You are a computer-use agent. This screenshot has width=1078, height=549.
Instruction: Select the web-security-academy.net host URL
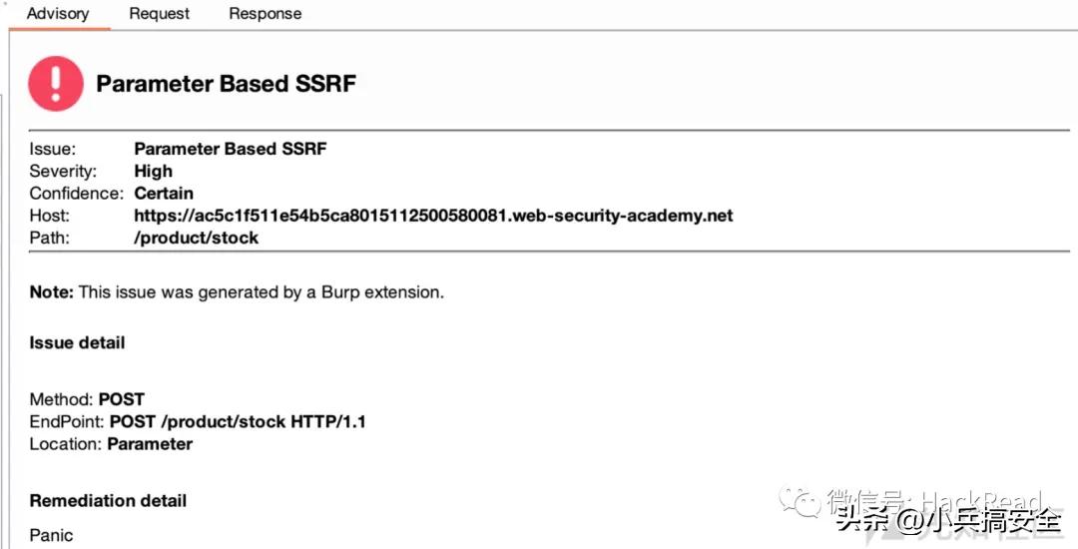[434, 216]
